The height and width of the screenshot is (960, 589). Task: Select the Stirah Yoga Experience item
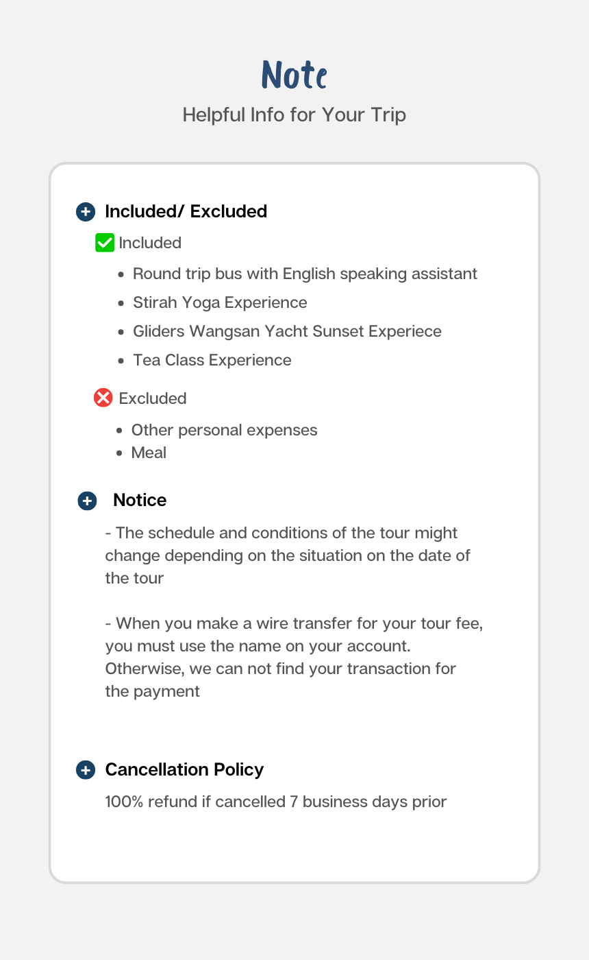coord(220,302)
